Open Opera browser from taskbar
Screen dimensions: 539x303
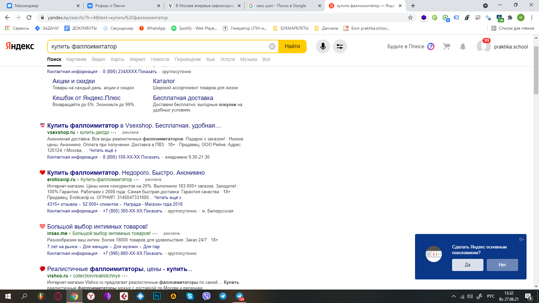[x=58, y=296]
